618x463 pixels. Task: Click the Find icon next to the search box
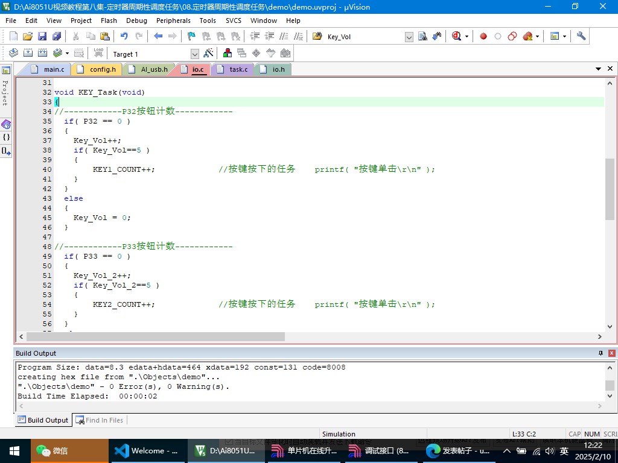click(x=422, y=37)
